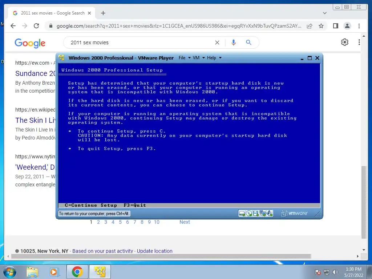
Task: Click the volume speaker icon in the system tray
Action: tap(335, 272)
